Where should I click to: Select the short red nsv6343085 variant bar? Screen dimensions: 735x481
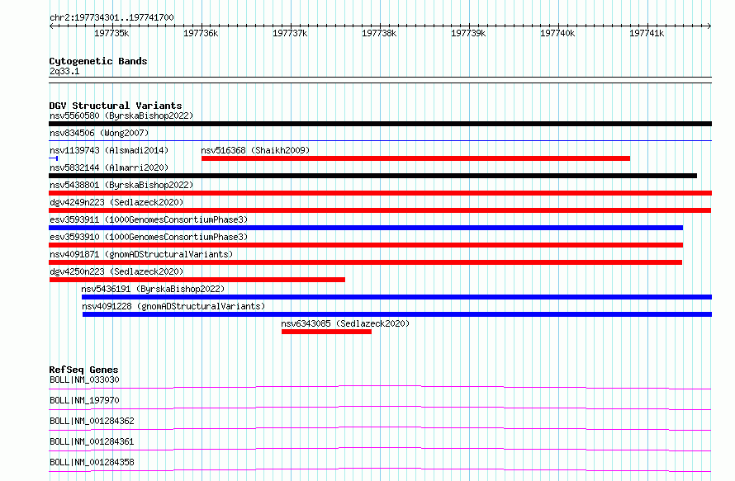pos(326,332)
